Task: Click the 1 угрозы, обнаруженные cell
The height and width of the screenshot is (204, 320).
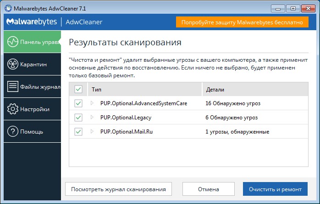Action: tap(237, 132)
